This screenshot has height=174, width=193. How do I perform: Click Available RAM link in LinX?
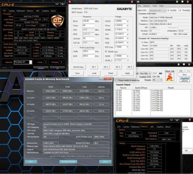pyautogui.click(x=145, y=77)
